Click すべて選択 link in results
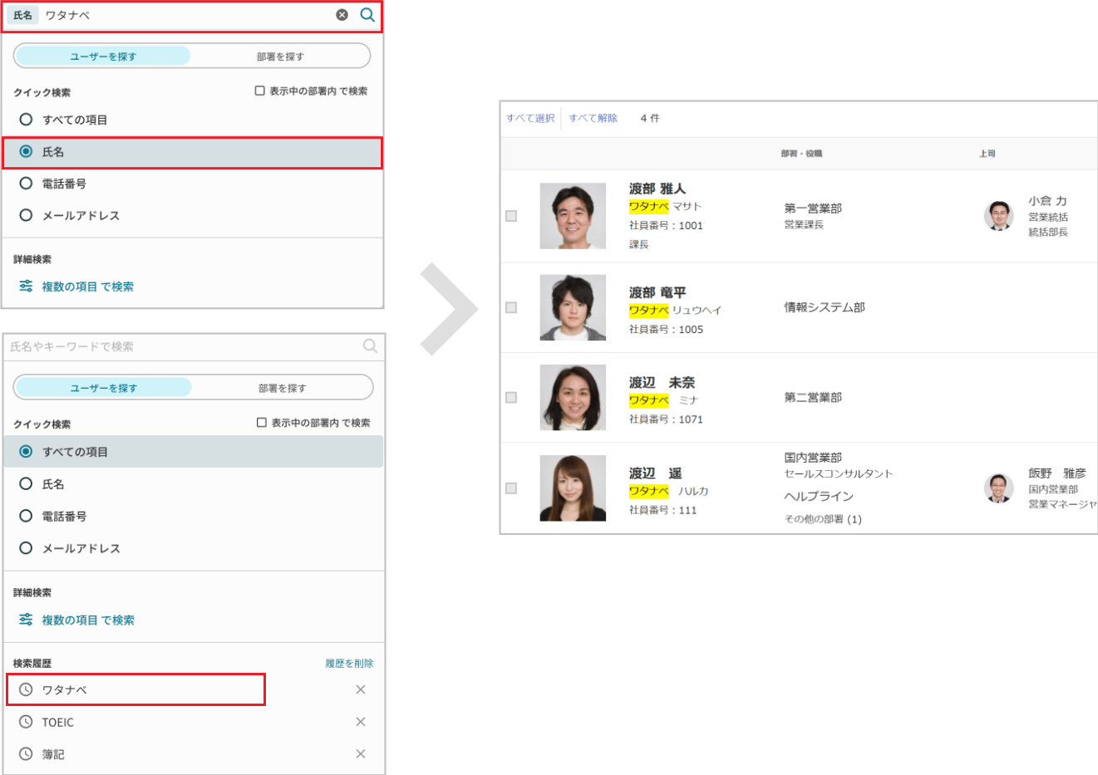The image size is (1098, 775). click(x=530, y=118)
